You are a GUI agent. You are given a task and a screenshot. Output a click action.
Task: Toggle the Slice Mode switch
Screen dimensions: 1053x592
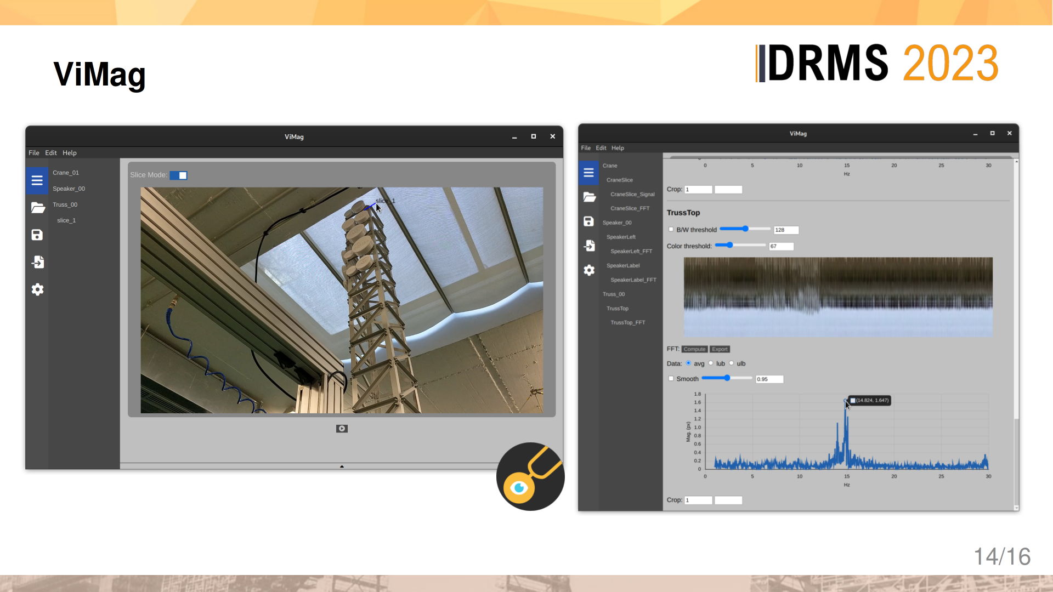click(x=178, y=175)
